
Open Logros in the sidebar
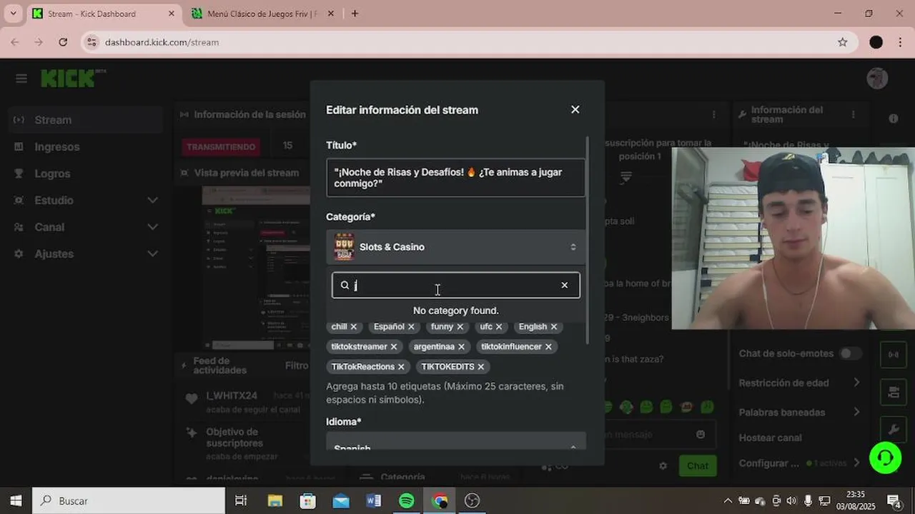86,173
